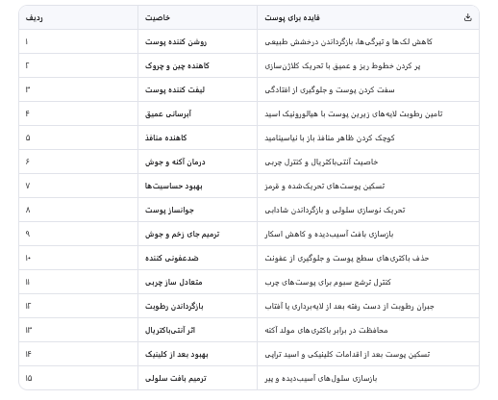Image resolution: width=498 pixels, height=400 pixels.
Task: Click the فایده برای پوست header
Action: tap(292, 17)
